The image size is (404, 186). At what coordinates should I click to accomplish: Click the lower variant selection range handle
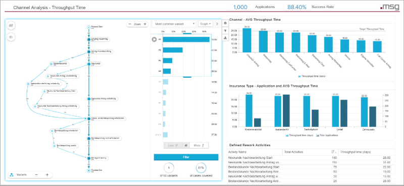[x=187, y=77]
